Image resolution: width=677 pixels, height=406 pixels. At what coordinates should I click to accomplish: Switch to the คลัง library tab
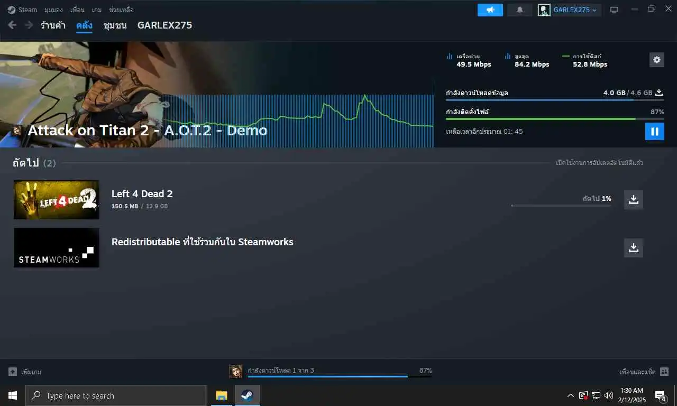pos(84,25)
